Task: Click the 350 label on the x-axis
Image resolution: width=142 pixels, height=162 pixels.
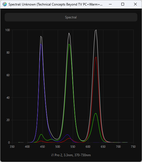Action: tap(12, 147)
